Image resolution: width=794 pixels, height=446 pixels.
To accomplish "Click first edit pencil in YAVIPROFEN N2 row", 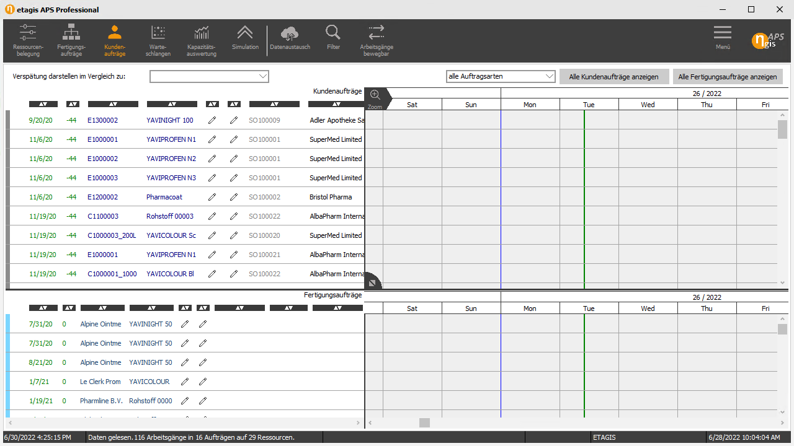I will coord(212,159).
